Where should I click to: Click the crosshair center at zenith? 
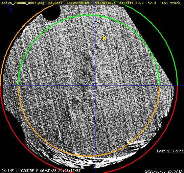click(x=95, y=86)
